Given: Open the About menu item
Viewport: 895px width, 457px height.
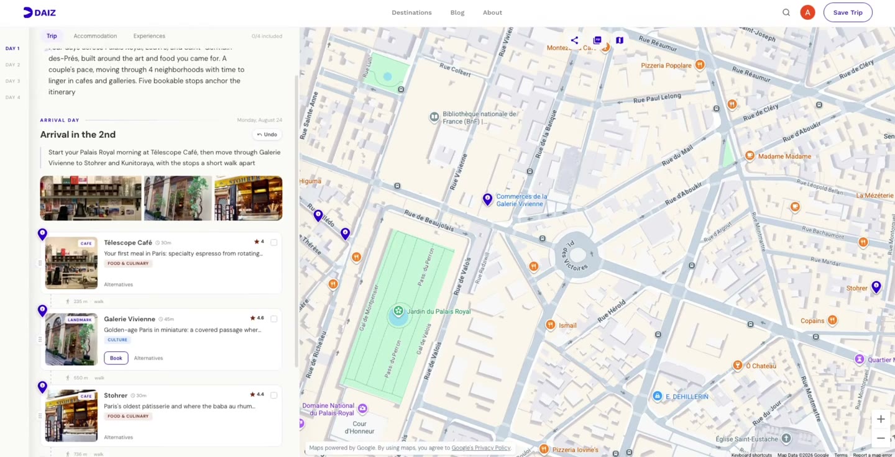Looking at the screenshot, I should [x=492, y=12].
